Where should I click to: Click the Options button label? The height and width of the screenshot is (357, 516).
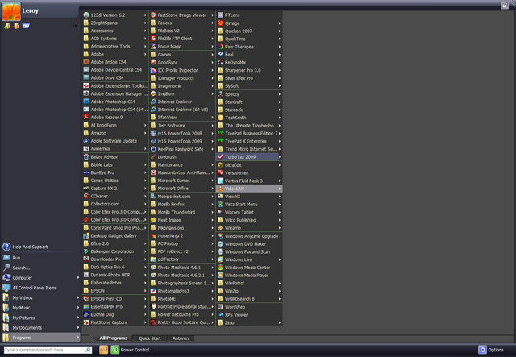tap(496, 350)
